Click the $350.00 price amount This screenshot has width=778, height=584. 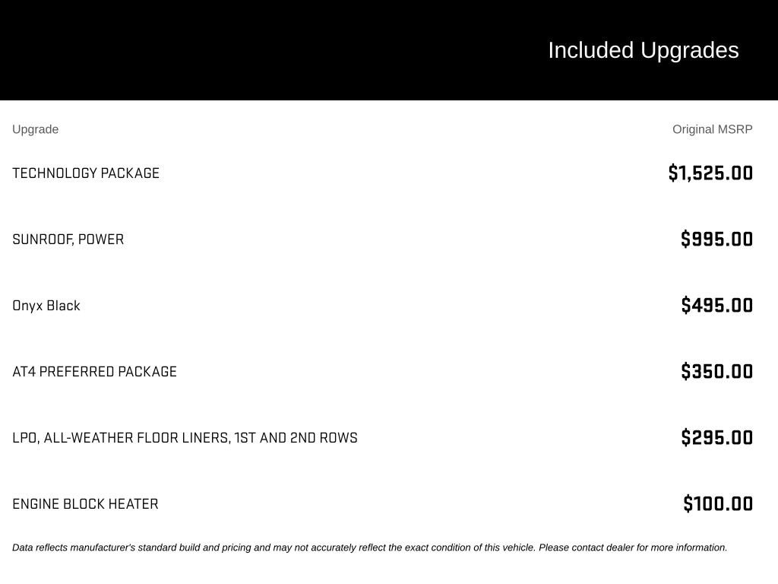point(717,371)
